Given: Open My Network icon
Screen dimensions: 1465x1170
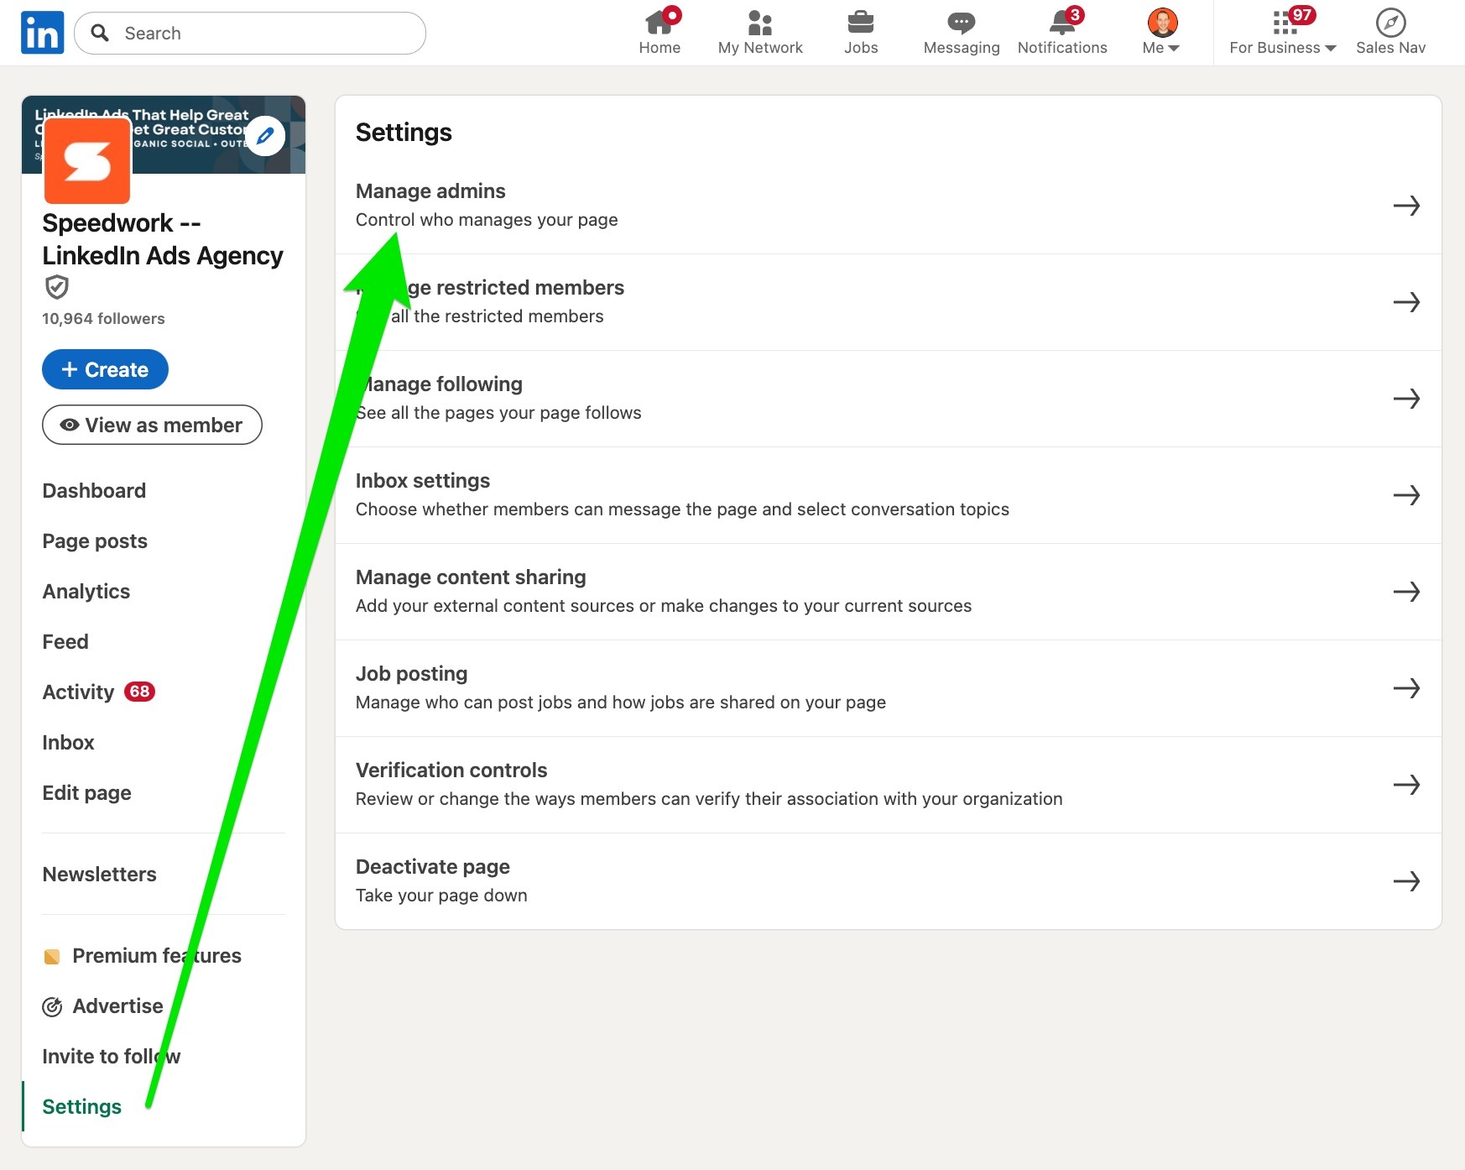Looking at the screenshot, I should tap(760, 32).
